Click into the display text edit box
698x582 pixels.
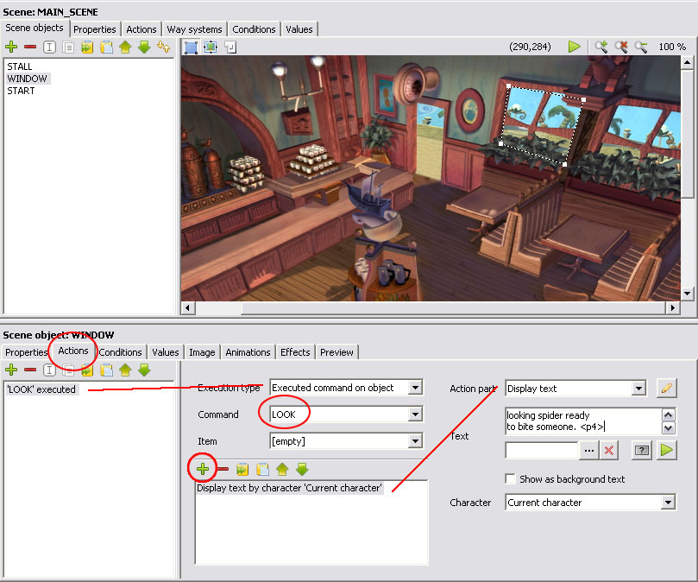[x=583, y=421]
